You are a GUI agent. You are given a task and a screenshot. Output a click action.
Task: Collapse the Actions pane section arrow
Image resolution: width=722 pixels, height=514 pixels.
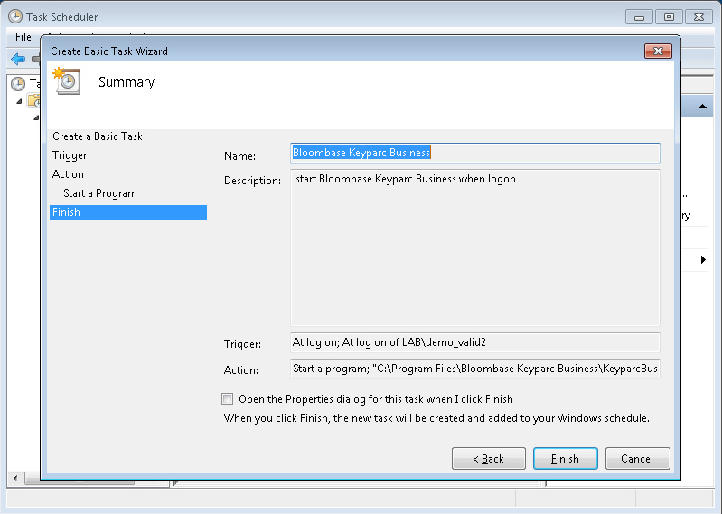tap(702, 107)
